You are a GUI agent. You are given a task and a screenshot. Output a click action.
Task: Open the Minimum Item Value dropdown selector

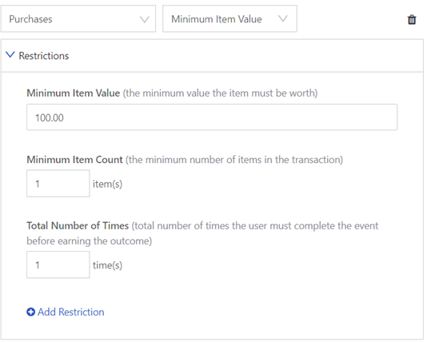tap(229, 18)
